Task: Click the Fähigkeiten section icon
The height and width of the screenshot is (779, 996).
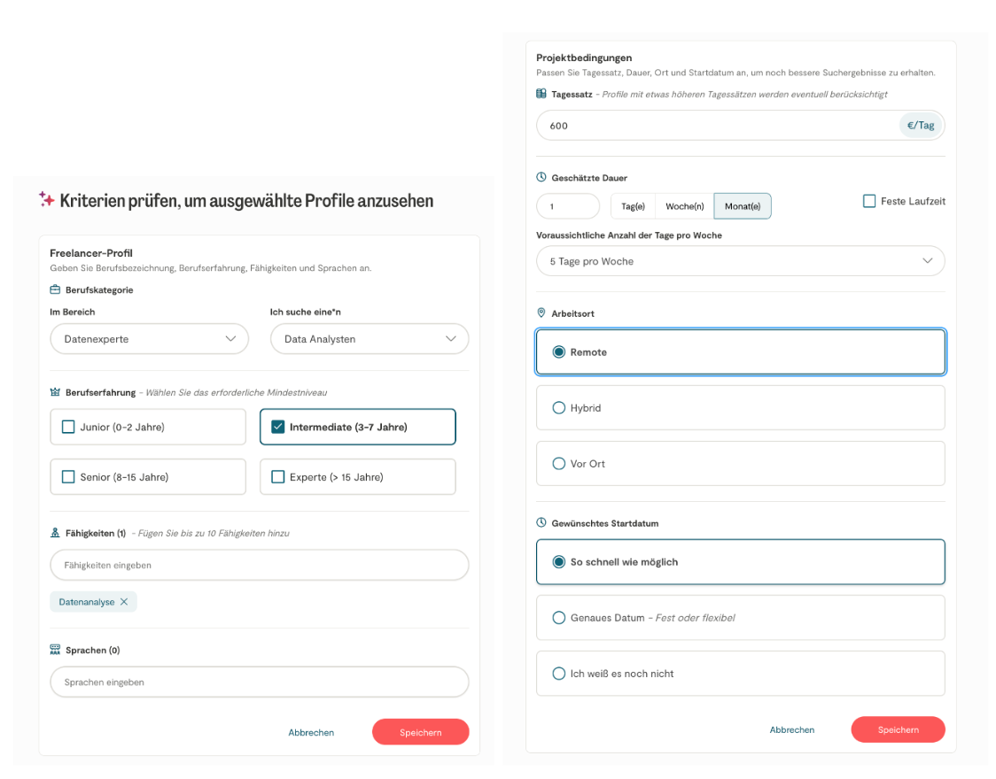Action: pos(55,533)
